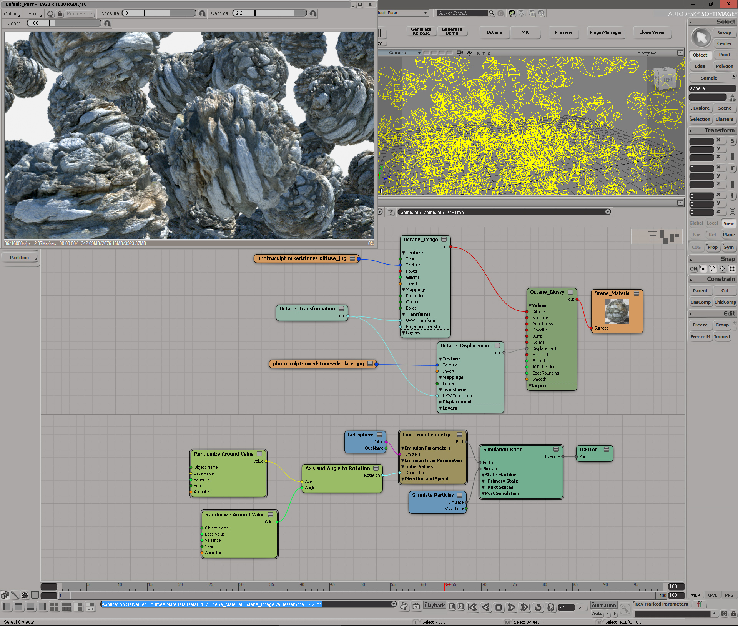Click the audio headphones icon
This screenshot has width=738, height=626.
(551, 607)
